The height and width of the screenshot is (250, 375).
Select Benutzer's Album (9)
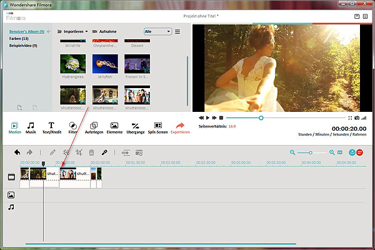click(x=27, y=31)
